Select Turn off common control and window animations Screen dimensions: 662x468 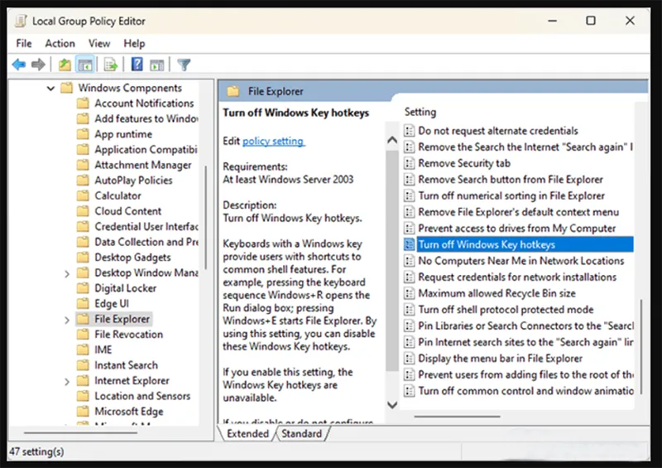point(525,391)
